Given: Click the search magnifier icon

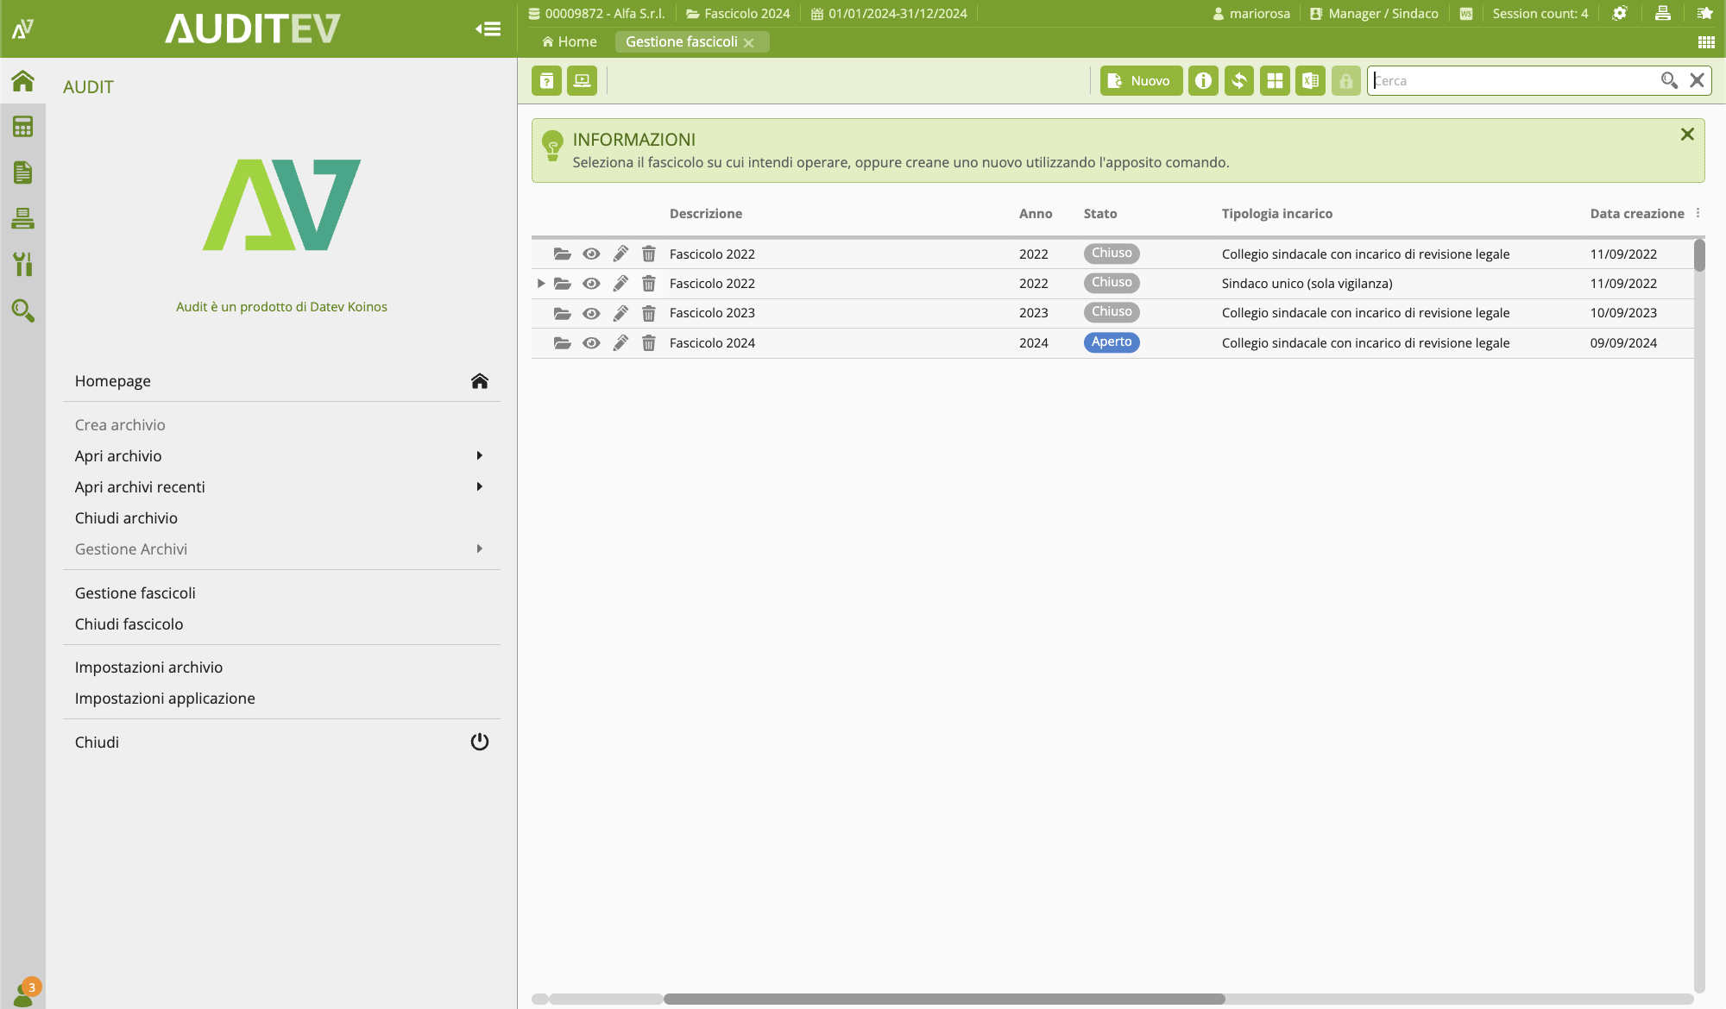Looking at the screenshot, I should click(1669, 80).
